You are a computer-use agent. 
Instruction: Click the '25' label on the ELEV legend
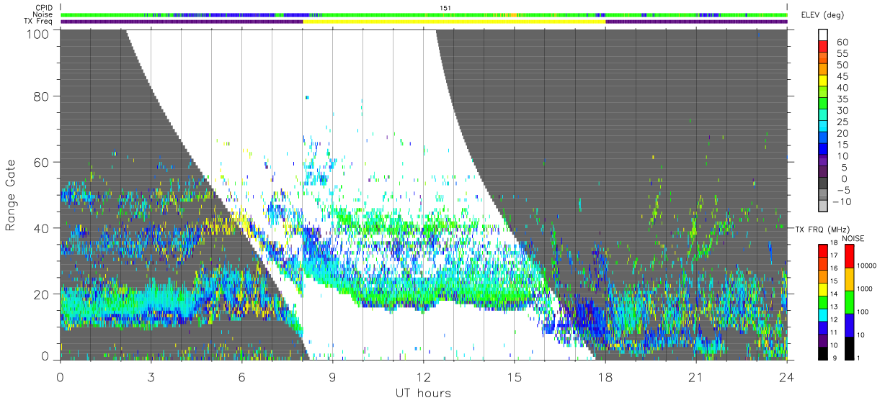point(842,122)
